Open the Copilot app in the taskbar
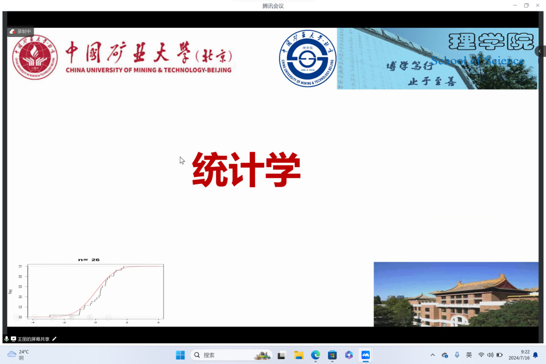The width and height of the screenshot is (546, 364). click(x=349, y=355)
